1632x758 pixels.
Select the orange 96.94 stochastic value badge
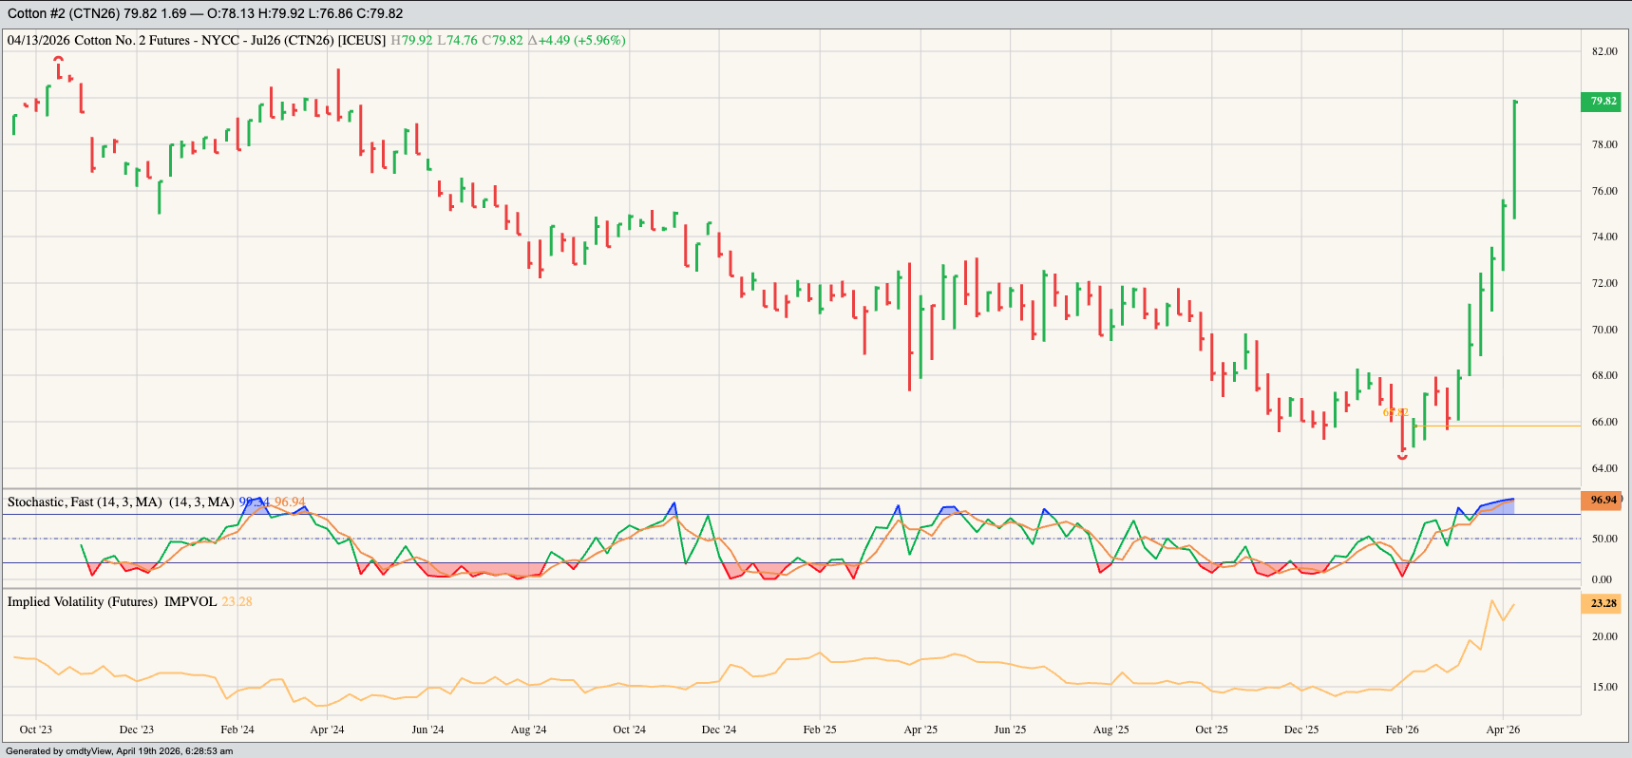coord(1603,500)
